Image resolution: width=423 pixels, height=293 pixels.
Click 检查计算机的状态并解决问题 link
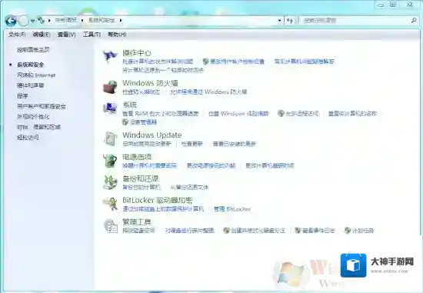point(158,62)
